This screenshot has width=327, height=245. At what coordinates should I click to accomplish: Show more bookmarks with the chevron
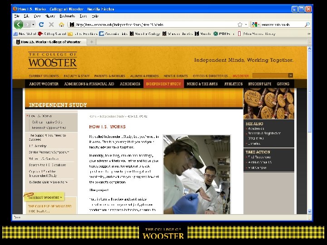pyautogui.click(x=309, y=34)
